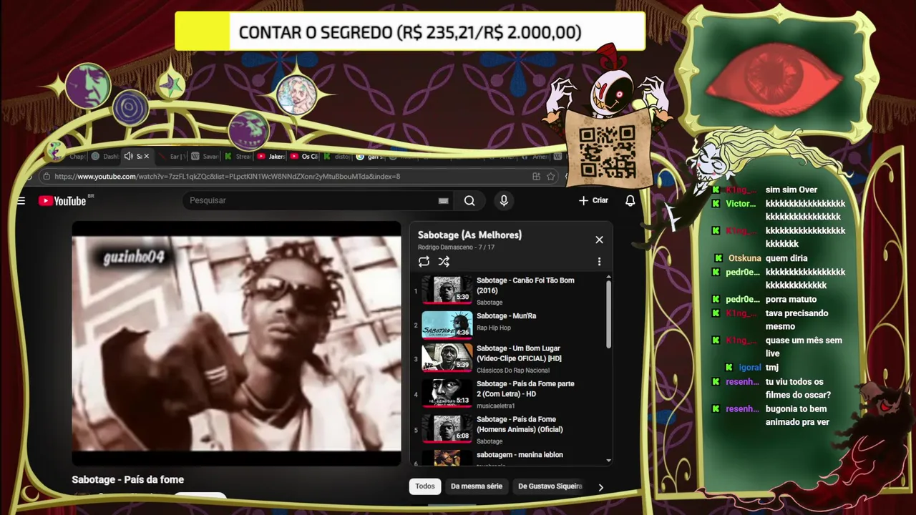Click the video player to pause
Image resolution: width=916 pixels, height=515 pixels.
236,343
